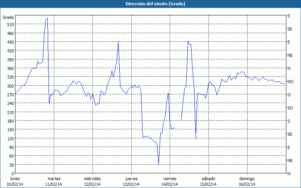Select the date 16/02/14 on the time axis
301x188 pixels.
pyautogui.click(x=247, y=184)
